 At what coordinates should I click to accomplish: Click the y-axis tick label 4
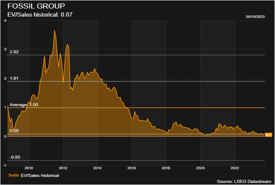pyautogui.click(x=5, y=20)
